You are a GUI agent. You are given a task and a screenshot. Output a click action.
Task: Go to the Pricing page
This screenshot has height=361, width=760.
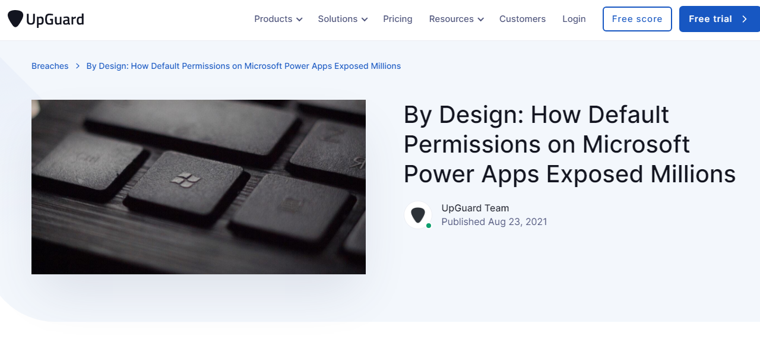click(x=398, y=19)
